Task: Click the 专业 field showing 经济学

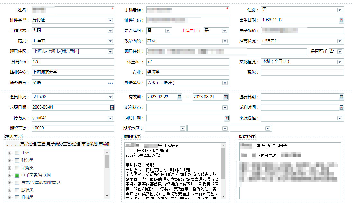Action: click(188, 72)
